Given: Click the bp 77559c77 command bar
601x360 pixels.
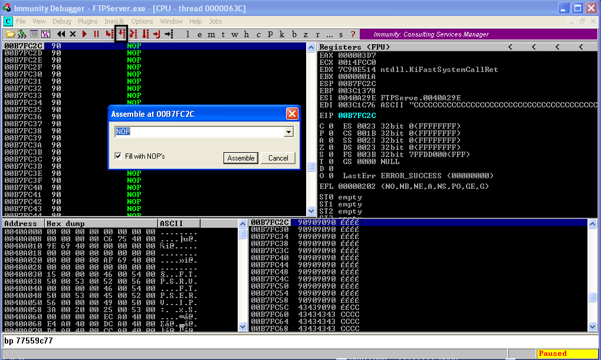Looking at the screenshot, I should point(300,341).
